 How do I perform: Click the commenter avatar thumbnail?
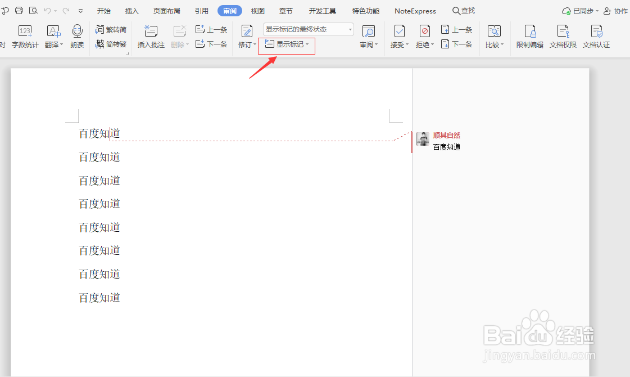[423, 139]
